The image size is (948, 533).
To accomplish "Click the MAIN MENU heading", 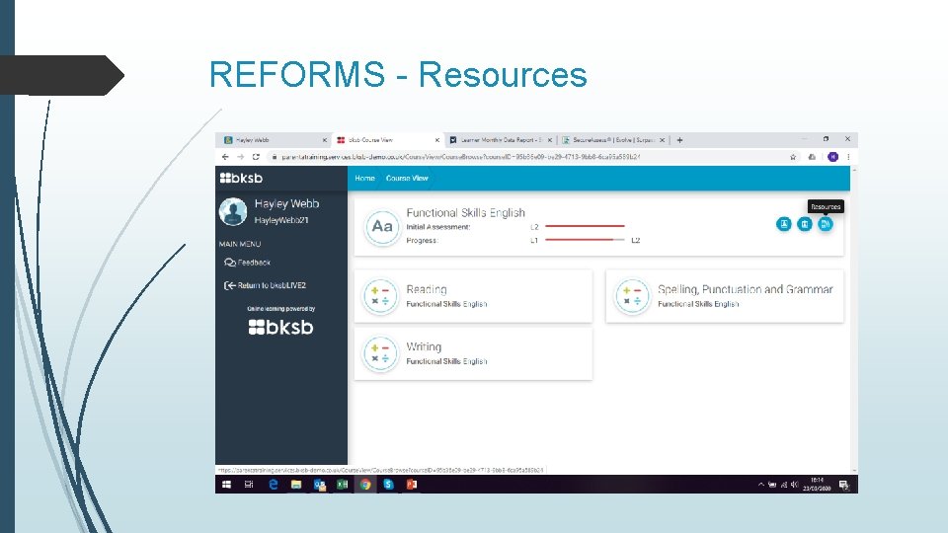I will (240, 244).
